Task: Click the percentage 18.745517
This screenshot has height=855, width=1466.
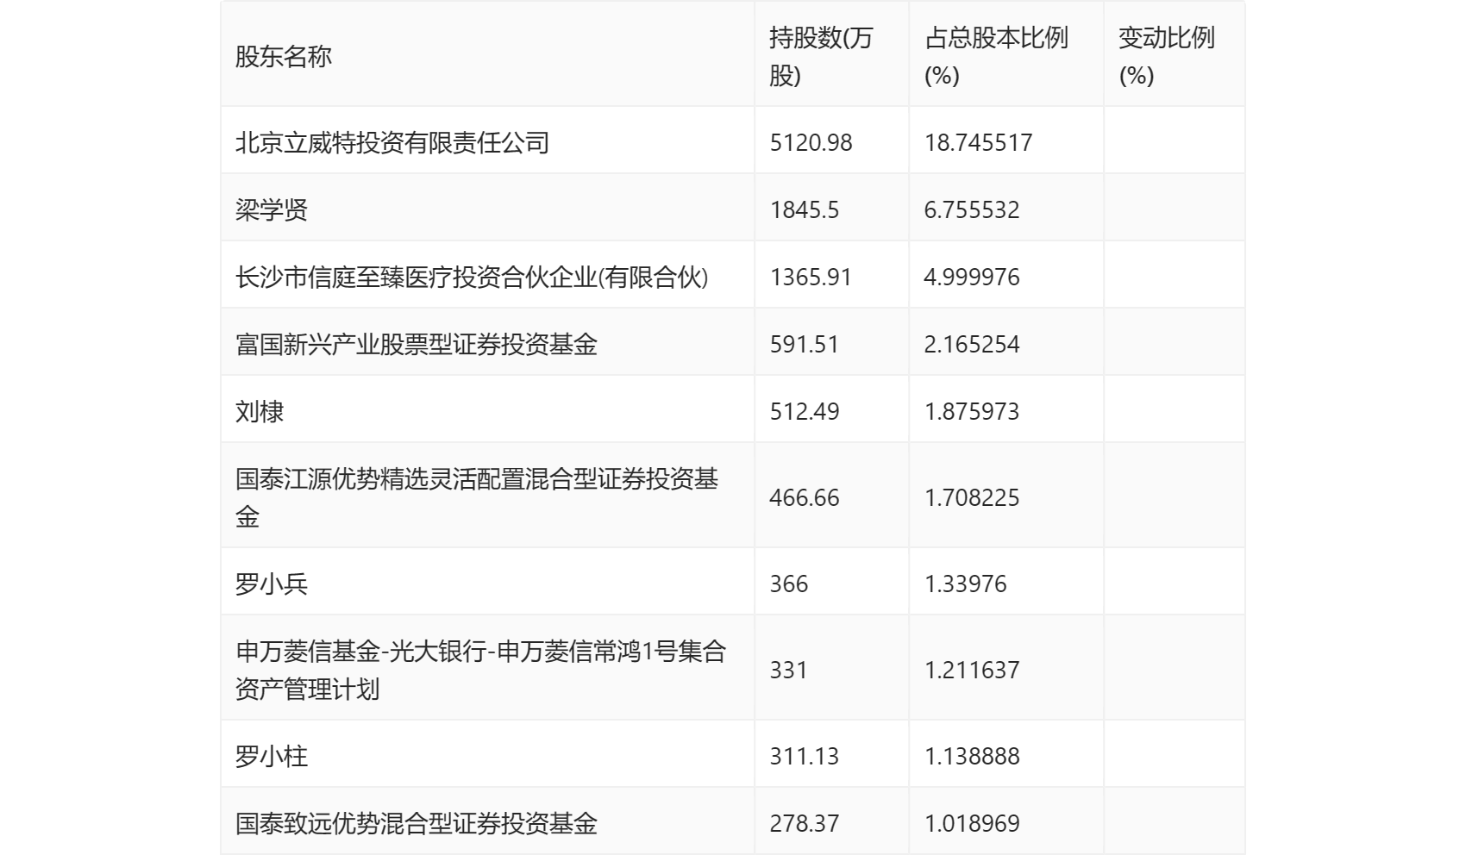Action: (x=978, y=142)
